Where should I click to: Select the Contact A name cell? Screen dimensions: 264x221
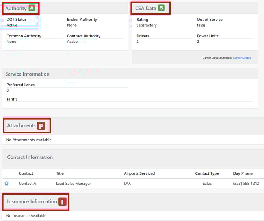pyautogui.click(x=28, y=184)
